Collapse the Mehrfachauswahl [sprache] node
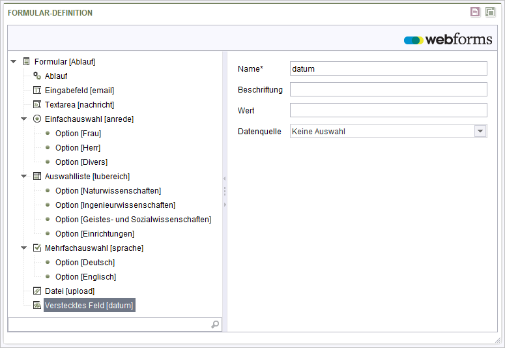The image size is (505, 348). point(24,248)
